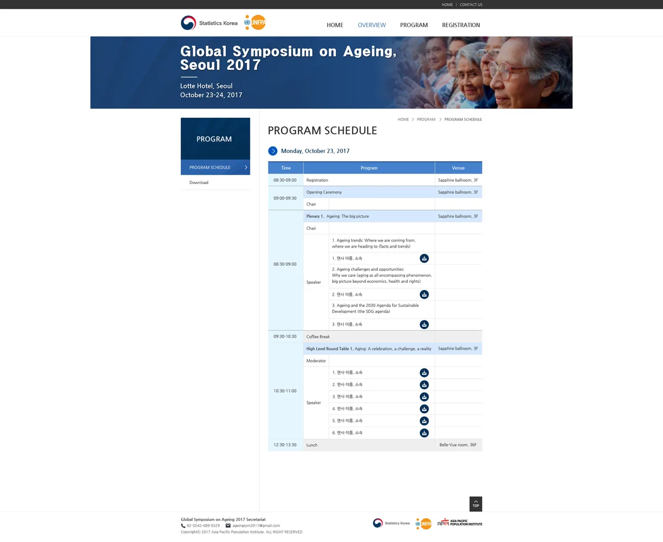Click the breadcrumb PROGRAM link
The image size is (663, 542).
point(426,119)
